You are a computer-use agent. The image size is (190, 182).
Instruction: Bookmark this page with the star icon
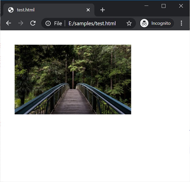coord(129,23)
